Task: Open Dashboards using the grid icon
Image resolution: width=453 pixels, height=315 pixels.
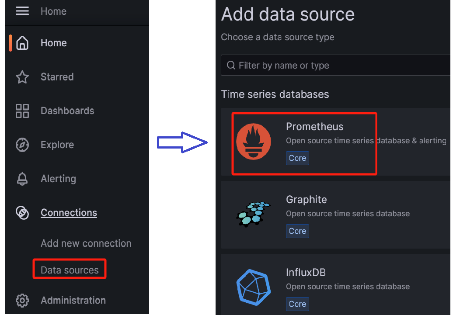Action: [22, 111]
